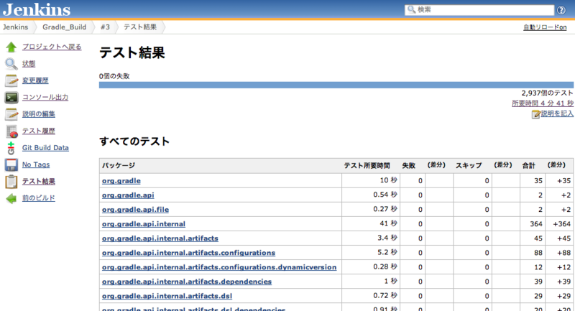Open org.gradle.api.internal package link
The height and width of the screenshot is (311, 575).
coord(143,224)
